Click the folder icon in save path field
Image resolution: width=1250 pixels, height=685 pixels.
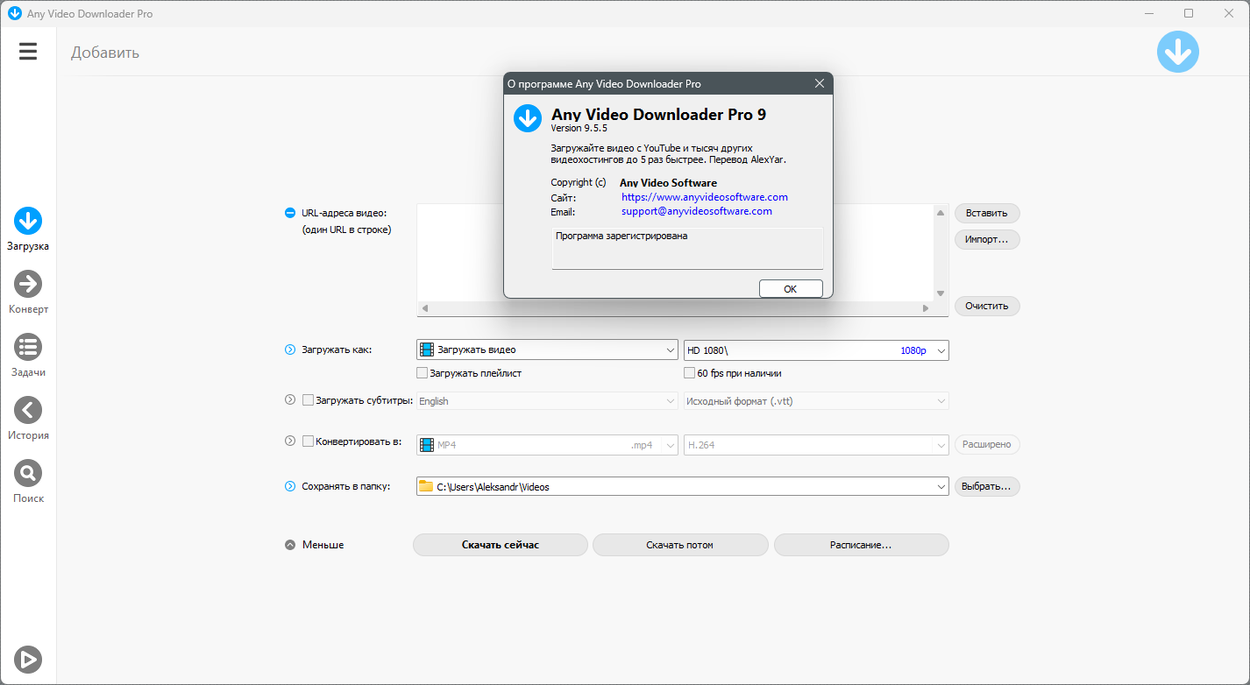tap(426, 486)
